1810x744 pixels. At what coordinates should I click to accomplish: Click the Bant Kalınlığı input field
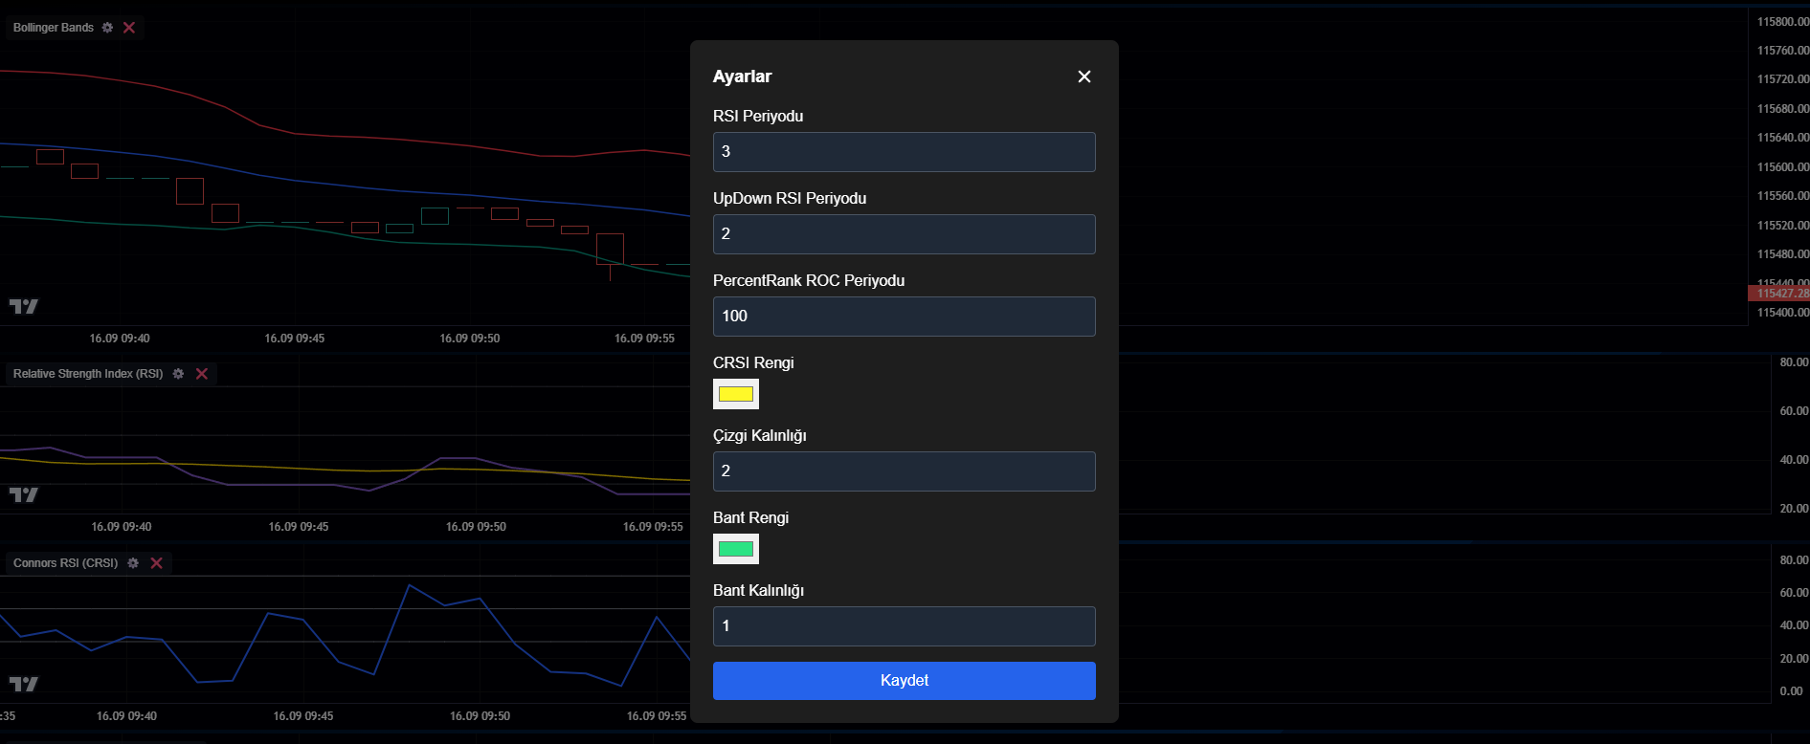905,626
